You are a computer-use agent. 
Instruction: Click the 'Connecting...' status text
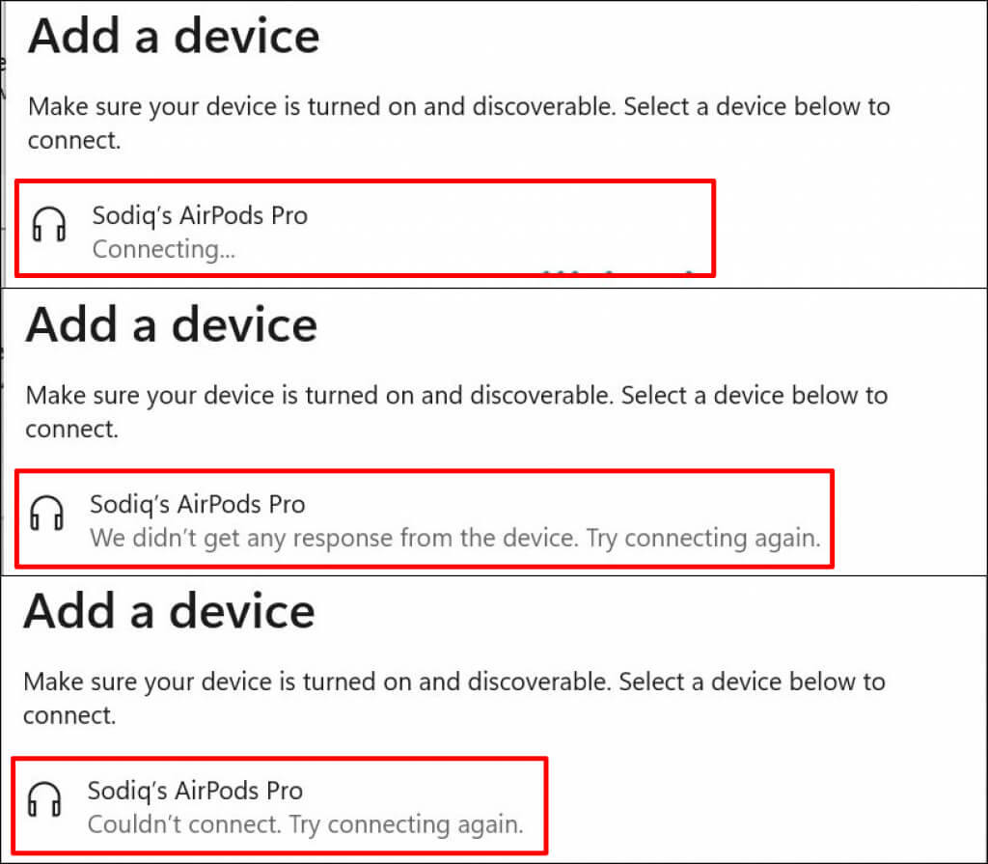coord(164,249)
